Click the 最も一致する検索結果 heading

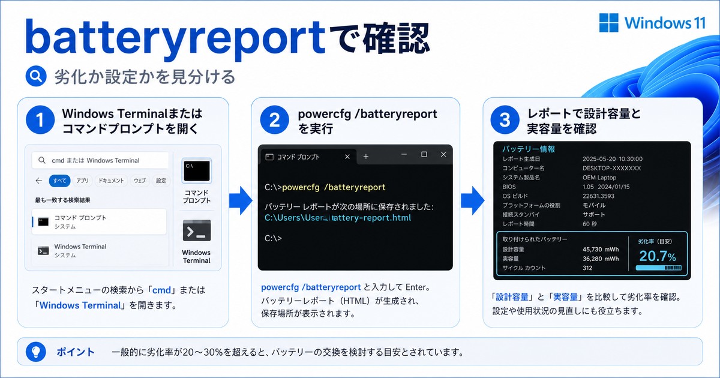(x=63, y=200)
